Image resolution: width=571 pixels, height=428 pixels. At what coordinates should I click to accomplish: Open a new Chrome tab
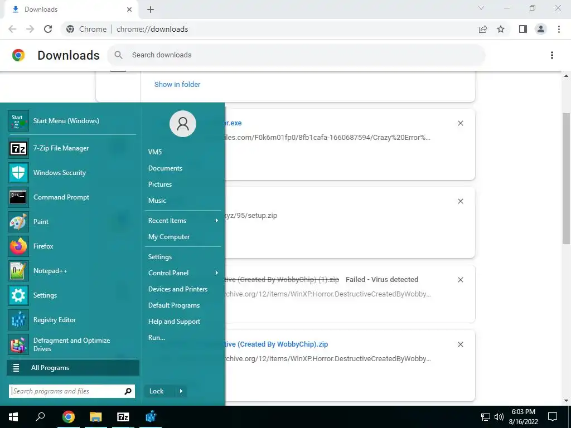(151, 9)
